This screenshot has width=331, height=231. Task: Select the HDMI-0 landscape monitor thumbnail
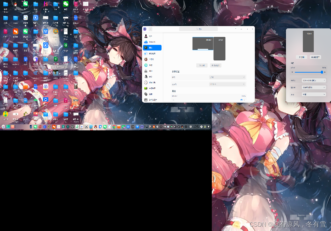[203, 44]
